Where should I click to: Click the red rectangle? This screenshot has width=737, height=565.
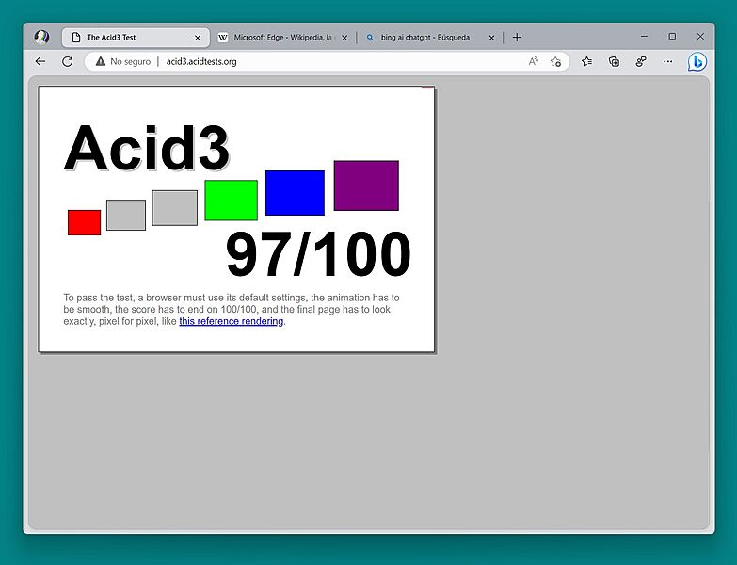84,222
